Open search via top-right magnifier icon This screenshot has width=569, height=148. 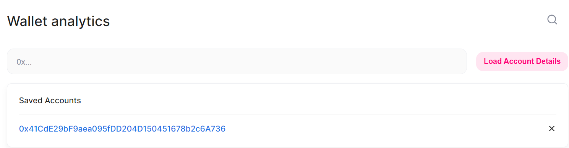coord(552,20)
